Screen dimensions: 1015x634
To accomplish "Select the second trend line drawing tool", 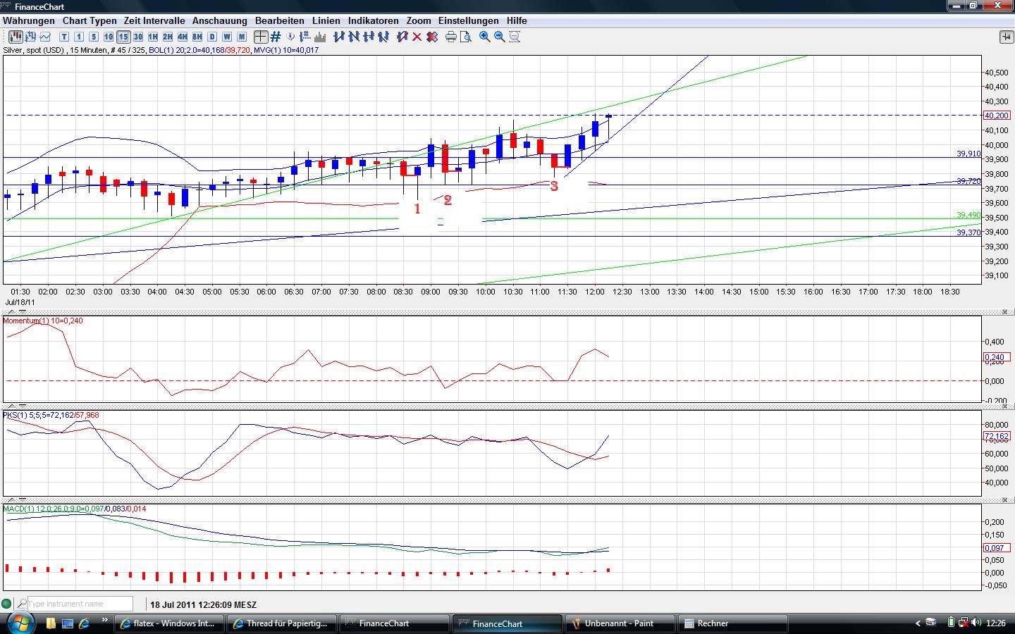I will (x=353, y=37).
